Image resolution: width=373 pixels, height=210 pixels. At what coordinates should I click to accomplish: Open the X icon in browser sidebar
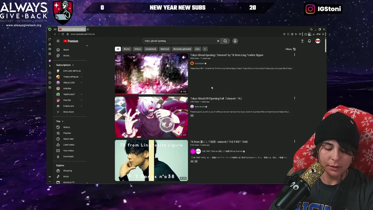pos(50,66)
